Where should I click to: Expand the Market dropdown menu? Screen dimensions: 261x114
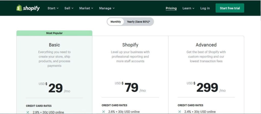click(x=86, y=8)
